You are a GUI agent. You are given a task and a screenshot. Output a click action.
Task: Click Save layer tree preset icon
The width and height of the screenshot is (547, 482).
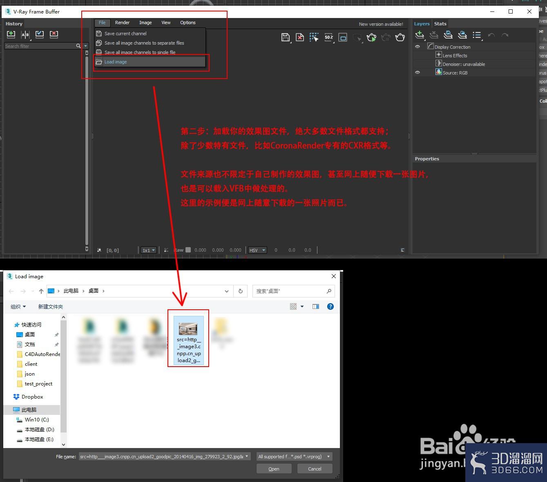(x=448, y=35)
